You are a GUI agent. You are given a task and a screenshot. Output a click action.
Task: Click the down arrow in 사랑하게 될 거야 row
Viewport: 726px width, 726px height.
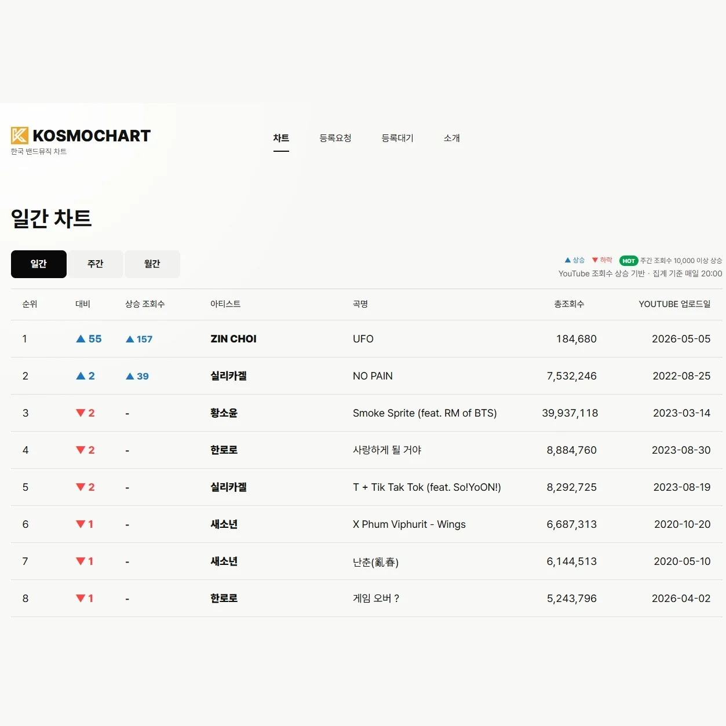point(81,450)
